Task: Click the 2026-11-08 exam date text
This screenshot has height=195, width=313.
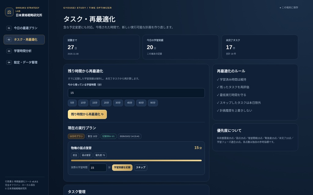Action: pyautogui.click(x=73, y=54)
